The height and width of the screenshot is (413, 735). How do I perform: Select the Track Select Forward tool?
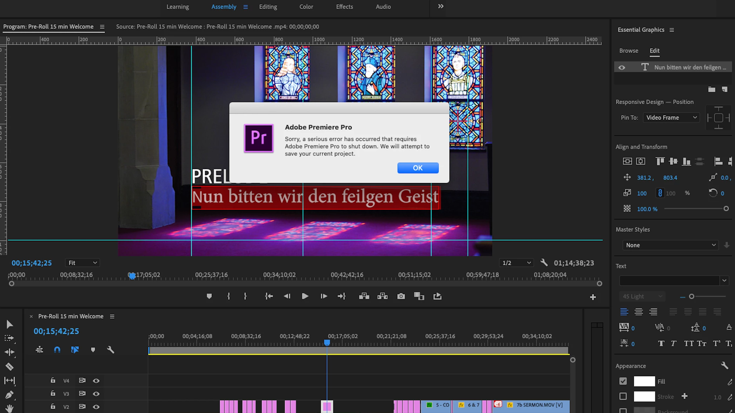[9, 338]
